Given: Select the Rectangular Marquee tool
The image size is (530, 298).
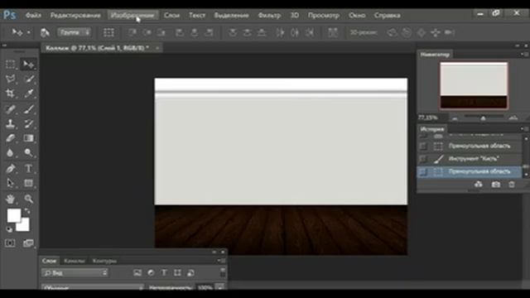Looking at the screenshot, I should [x=10, y=65].
